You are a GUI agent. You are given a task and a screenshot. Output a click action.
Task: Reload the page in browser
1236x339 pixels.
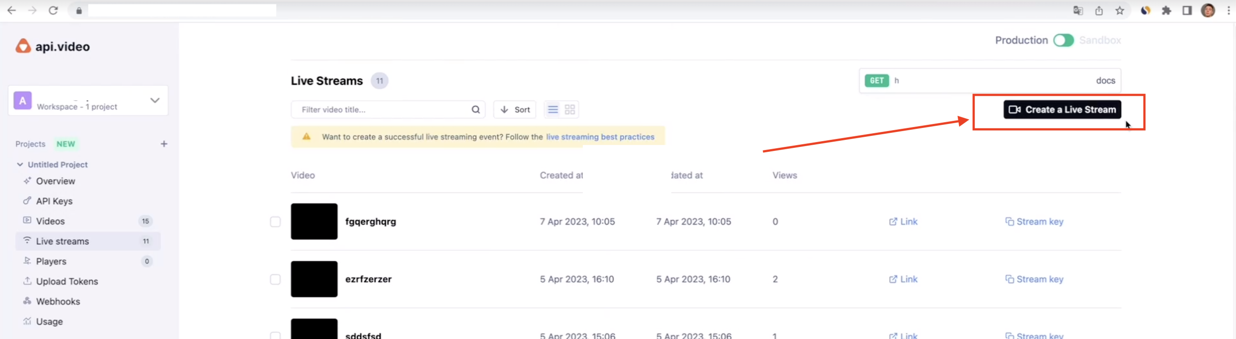pyautogui.click(x=53, y=11)
